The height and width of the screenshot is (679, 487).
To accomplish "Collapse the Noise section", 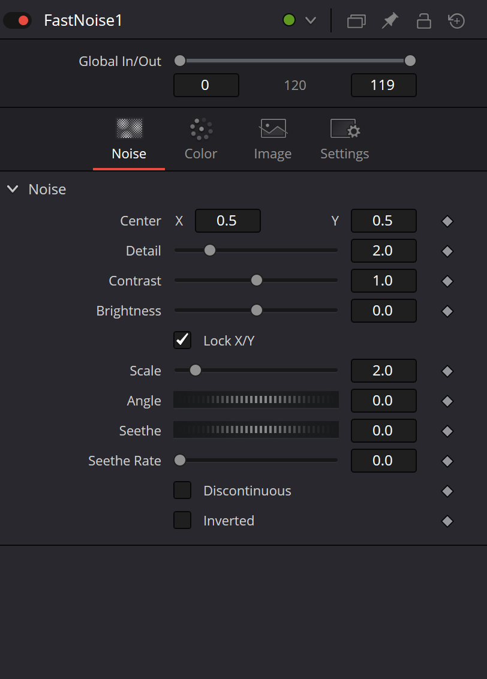I will [13, 189].
